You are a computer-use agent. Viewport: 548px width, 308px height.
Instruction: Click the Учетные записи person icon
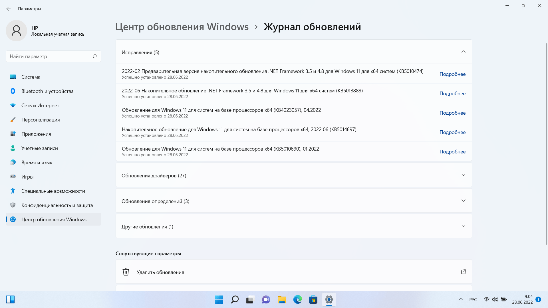coord(13,148)
